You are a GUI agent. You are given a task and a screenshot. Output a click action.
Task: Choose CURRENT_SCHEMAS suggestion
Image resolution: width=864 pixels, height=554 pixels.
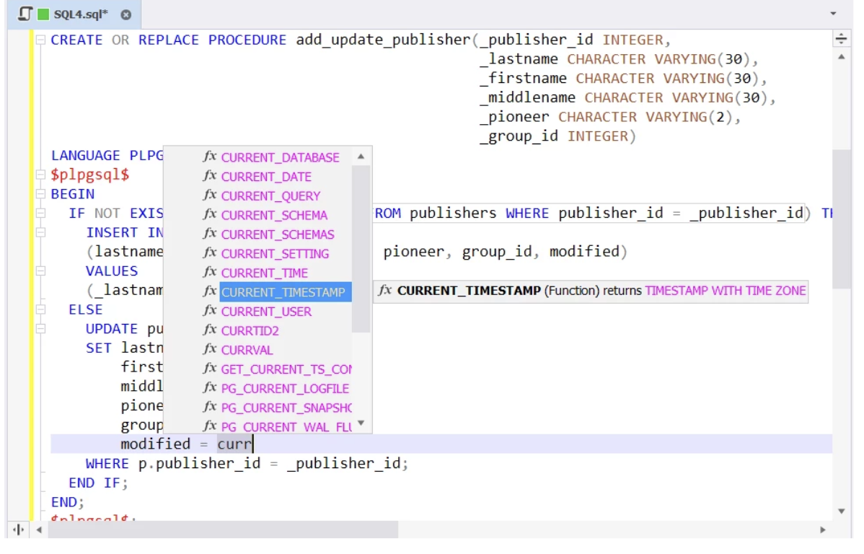(278, 235)
